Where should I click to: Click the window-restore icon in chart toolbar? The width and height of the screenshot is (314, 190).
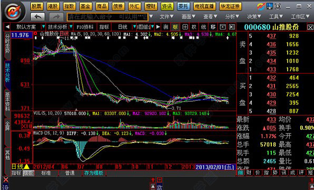coord(222,27)
